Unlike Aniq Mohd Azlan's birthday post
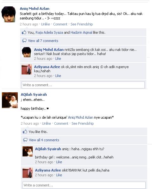 (x=45, y=24)
